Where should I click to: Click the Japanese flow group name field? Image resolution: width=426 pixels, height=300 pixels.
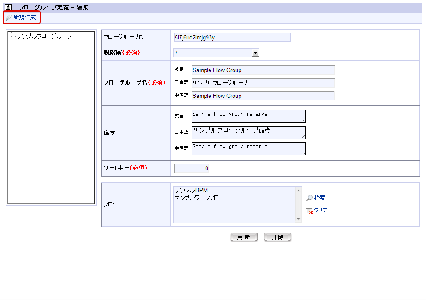pos(262,83)
